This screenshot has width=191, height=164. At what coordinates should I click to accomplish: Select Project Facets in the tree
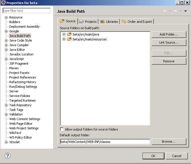[x=19, y=73]
